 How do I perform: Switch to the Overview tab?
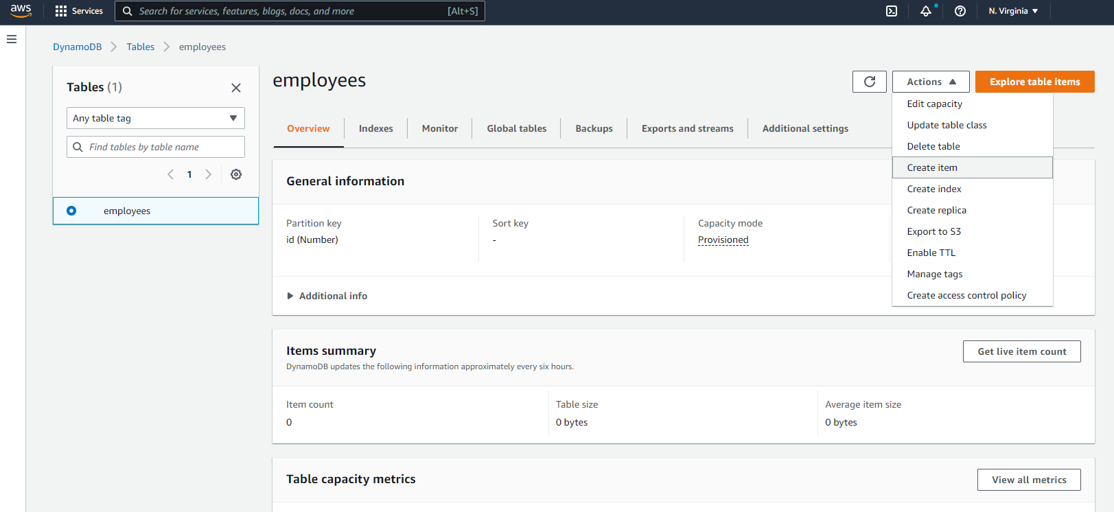pyautogui.click(x=308, y=128)
